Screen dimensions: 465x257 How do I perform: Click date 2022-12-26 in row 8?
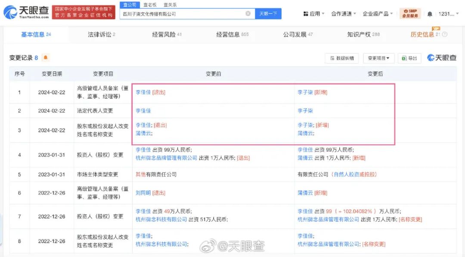pyautogui.click(x=52, y=241)
